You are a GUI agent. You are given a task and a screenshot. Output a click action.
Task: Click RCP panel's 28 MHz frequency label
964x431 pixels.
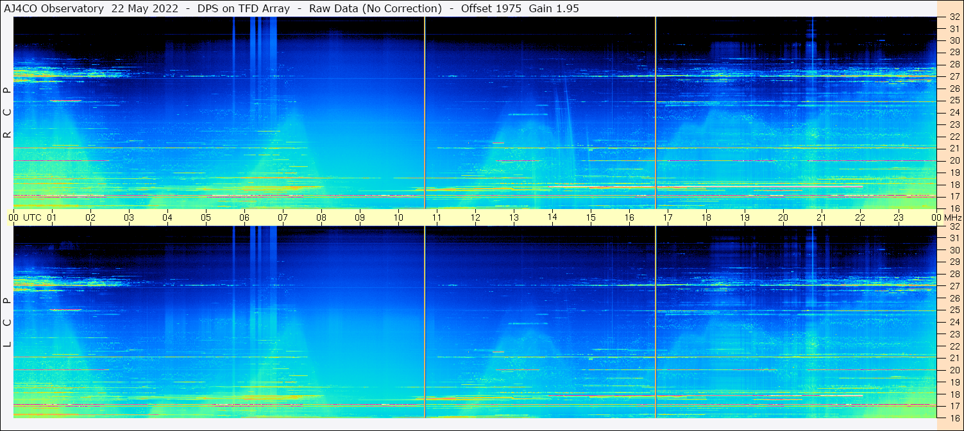pos(954,64)
